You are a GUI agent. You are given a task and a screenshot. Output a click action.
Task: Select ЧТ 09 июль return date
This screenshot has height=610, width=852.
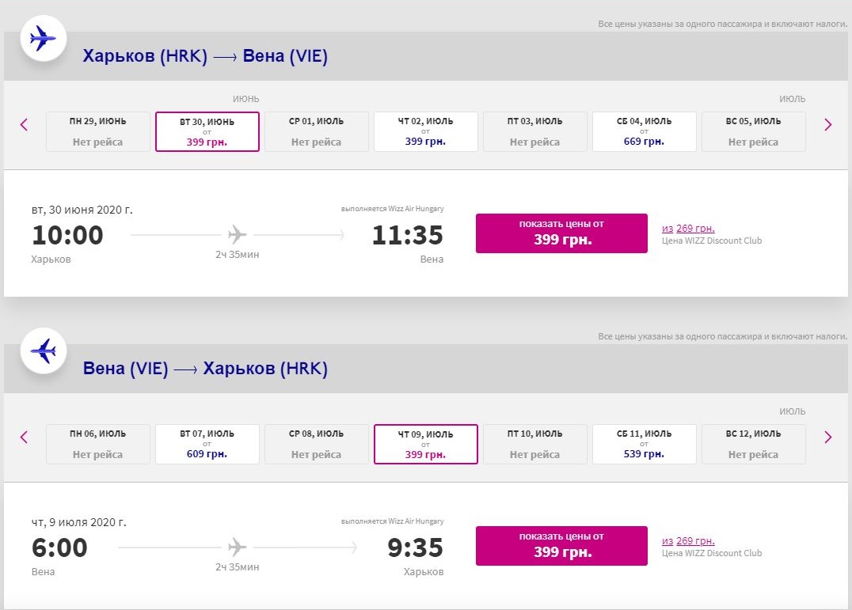pyautogui.click(x=425, y=444)
